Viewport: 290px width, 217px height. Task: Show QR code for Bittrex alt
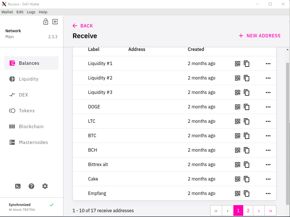click(238, 164)
